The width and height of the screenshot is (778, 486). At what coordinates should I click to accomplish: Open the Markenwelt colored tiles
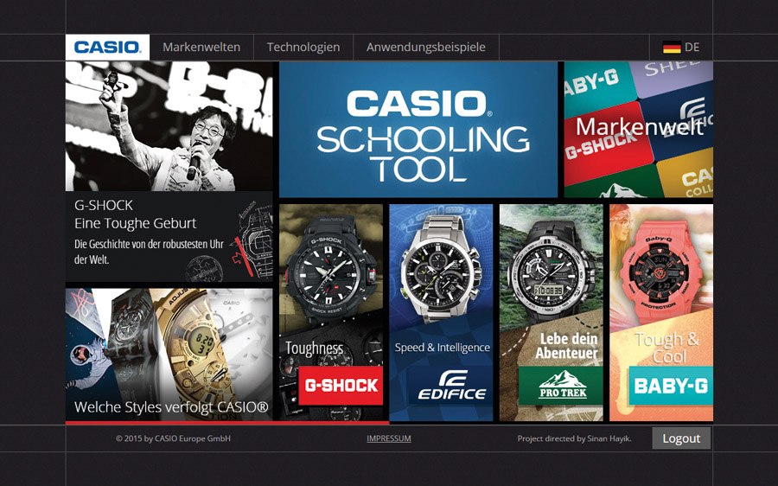click(x=639, y=130)
